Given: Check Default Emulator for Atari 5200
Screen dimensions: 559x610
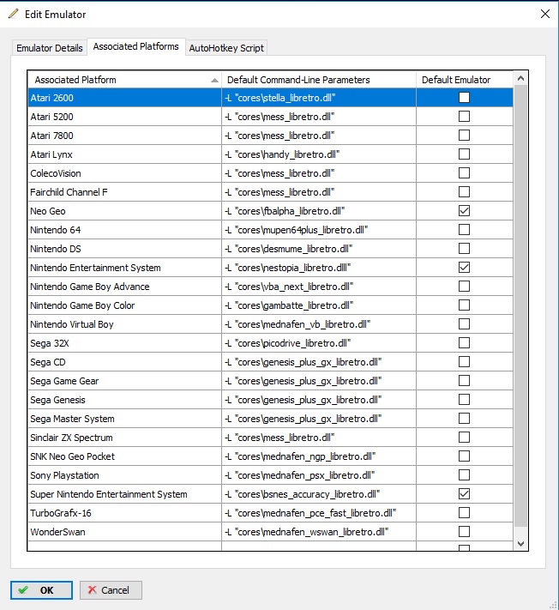Looking at the screenshot, I should tap(464, 117).
